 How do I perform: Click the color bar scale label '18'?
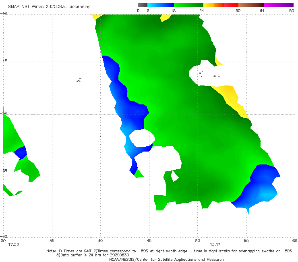point(173,10)
